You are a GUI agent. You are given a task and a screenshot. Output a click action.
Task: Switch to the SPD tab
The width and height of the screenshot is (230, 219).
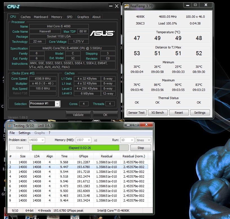pyautogui.click(x=70, y=17)
